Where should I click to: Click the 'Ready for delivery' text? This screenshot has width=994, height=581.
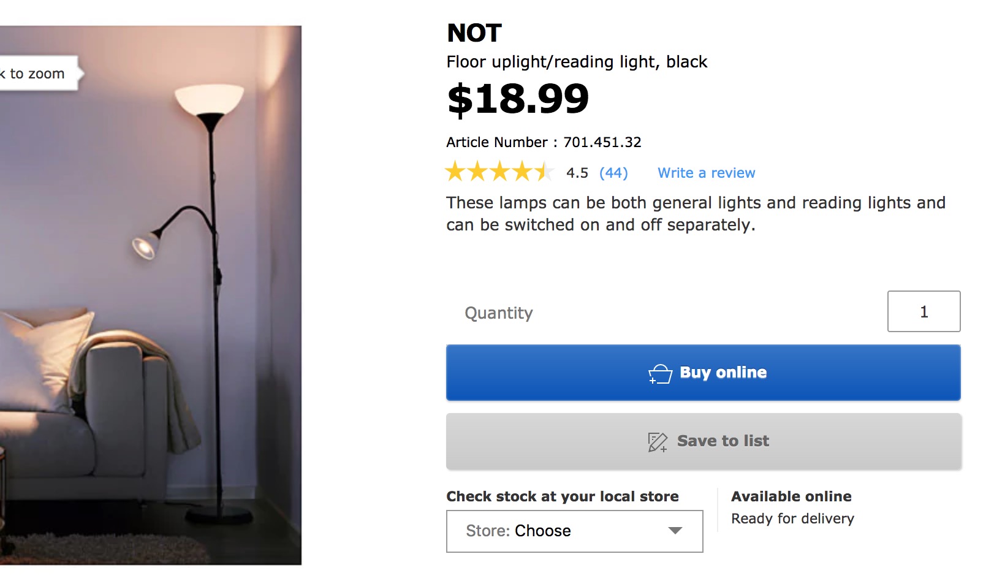coord(792,518)
